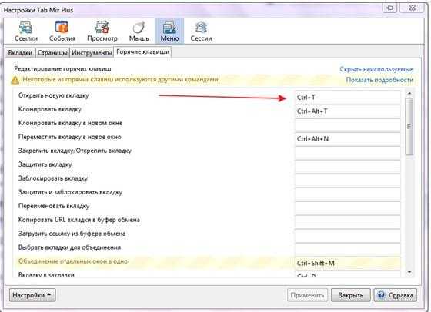431x312 pixels.
Task: Open the Ссылки settings section
Action: pos(26,31)
